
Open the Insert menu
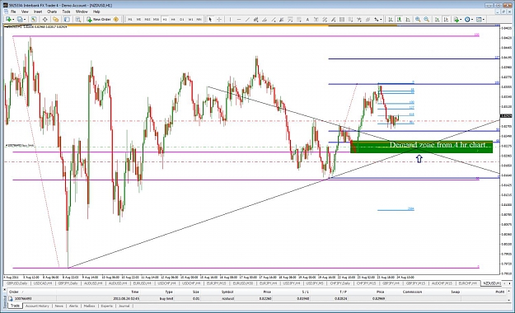point(38,12)
